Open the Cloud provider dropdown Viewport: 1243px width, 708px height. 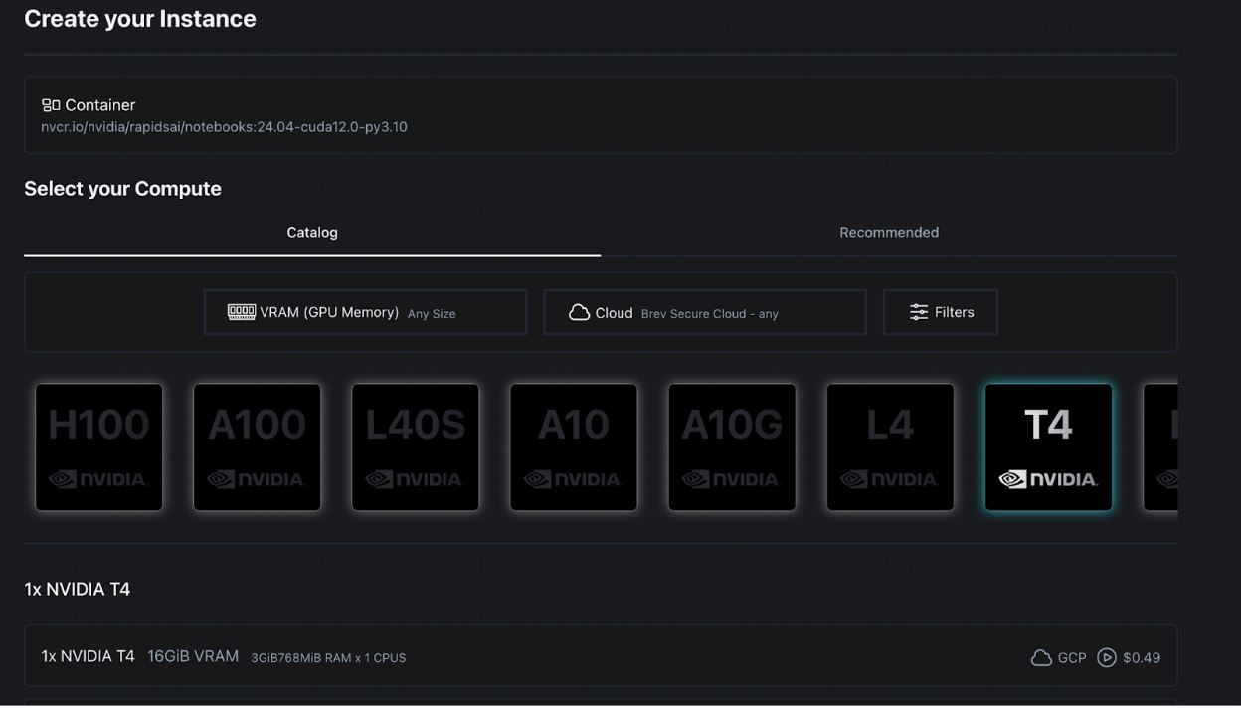[704, 312]
